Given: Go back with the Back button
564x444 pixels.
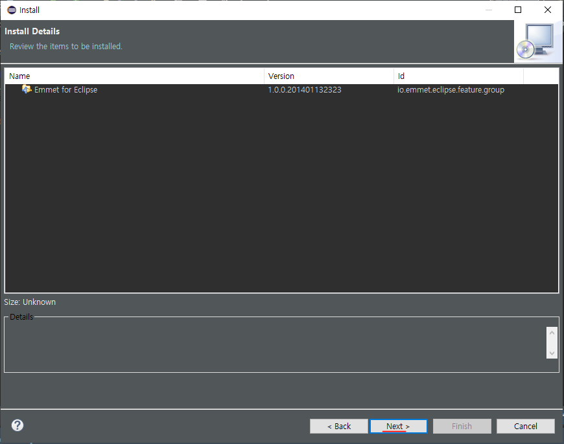Looking at the screenshot, I should click(x=339, y=426).
